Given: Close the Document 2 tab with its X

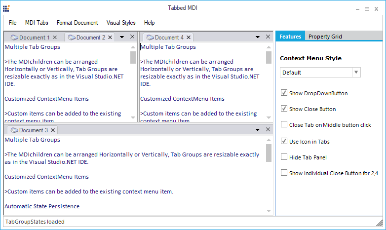Looking at the screenshot, I should coord(110,37).
